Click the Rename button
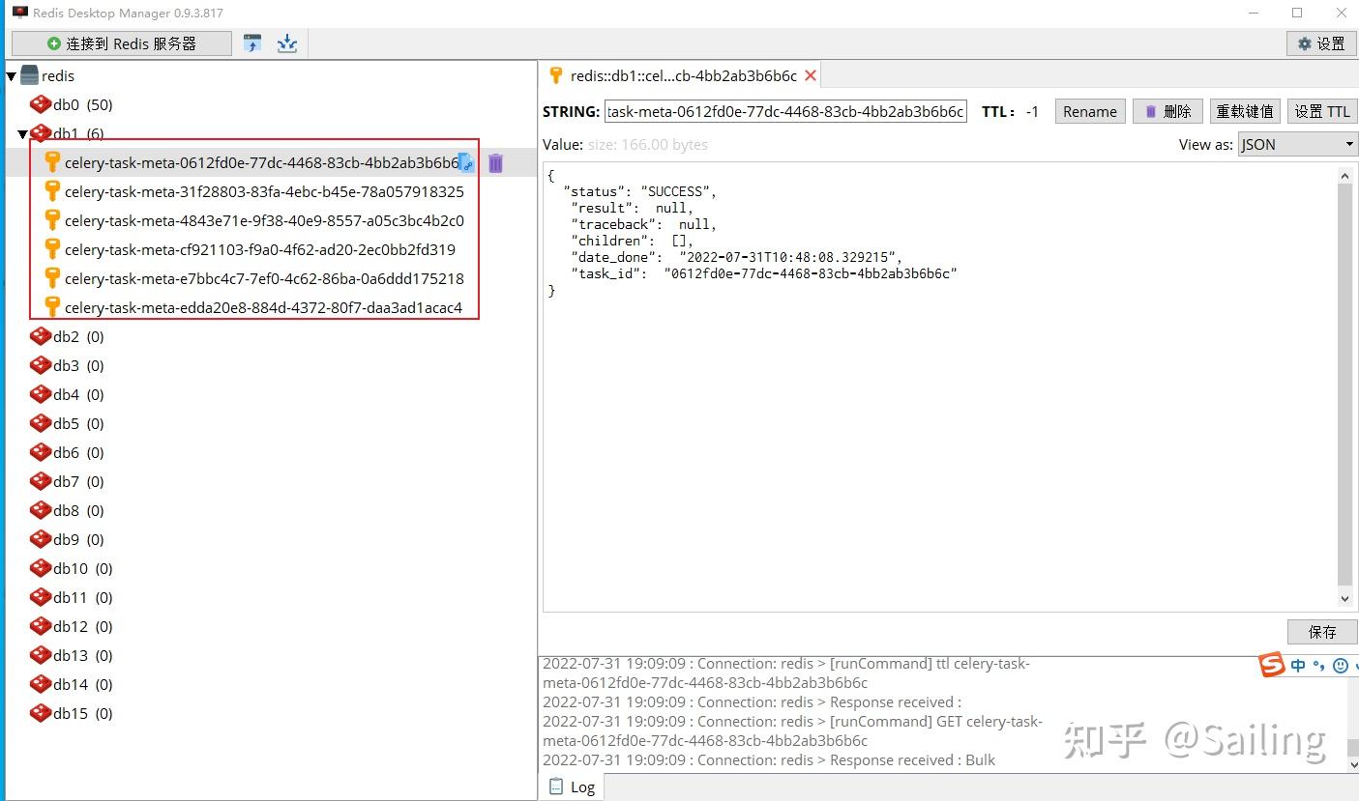Screen dimensions: 1359x801 [1090, 111]
